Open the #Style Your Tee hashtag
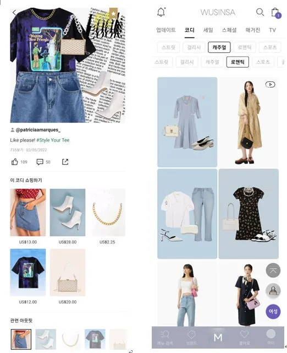This screenshot has width=287, height=353. coord(53,140)
